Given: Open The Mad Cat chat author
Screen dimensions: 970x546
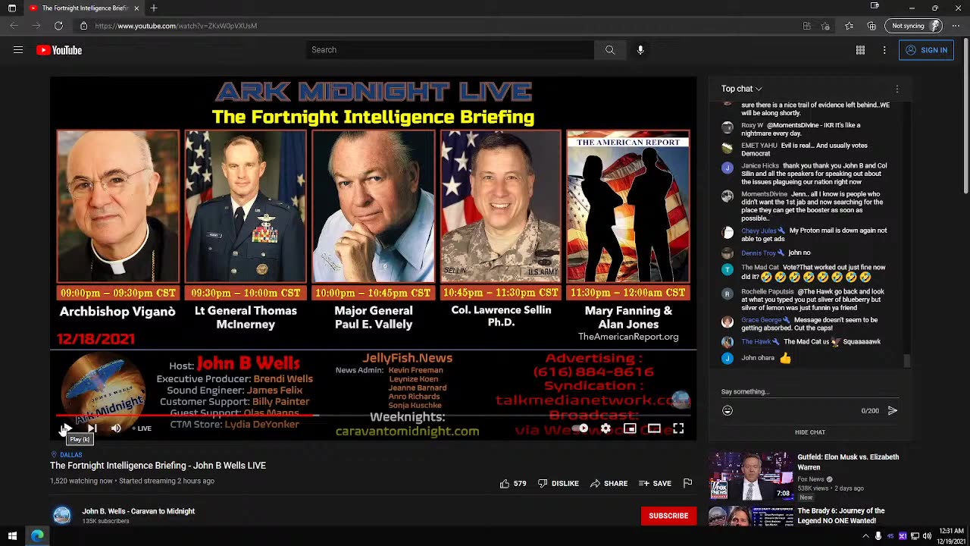Looking at the screenshot, I should tap(760, 268).
